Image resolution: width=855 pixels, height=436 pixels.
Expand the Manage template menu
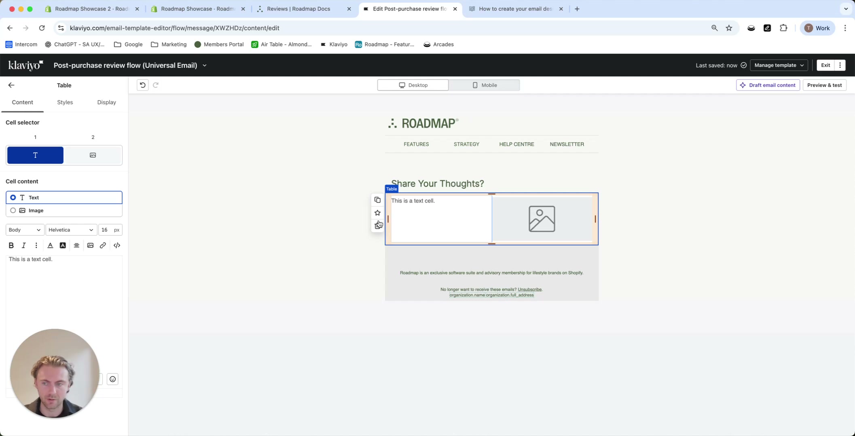[x=778, y=65]
